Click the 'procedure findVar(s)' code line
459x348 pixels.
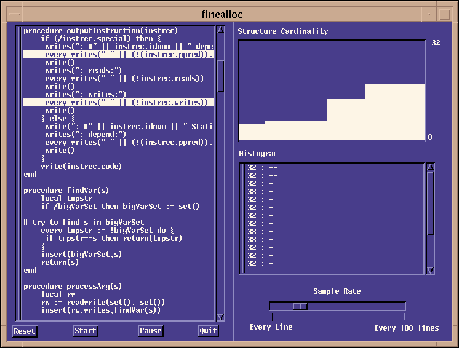point(66,190)
